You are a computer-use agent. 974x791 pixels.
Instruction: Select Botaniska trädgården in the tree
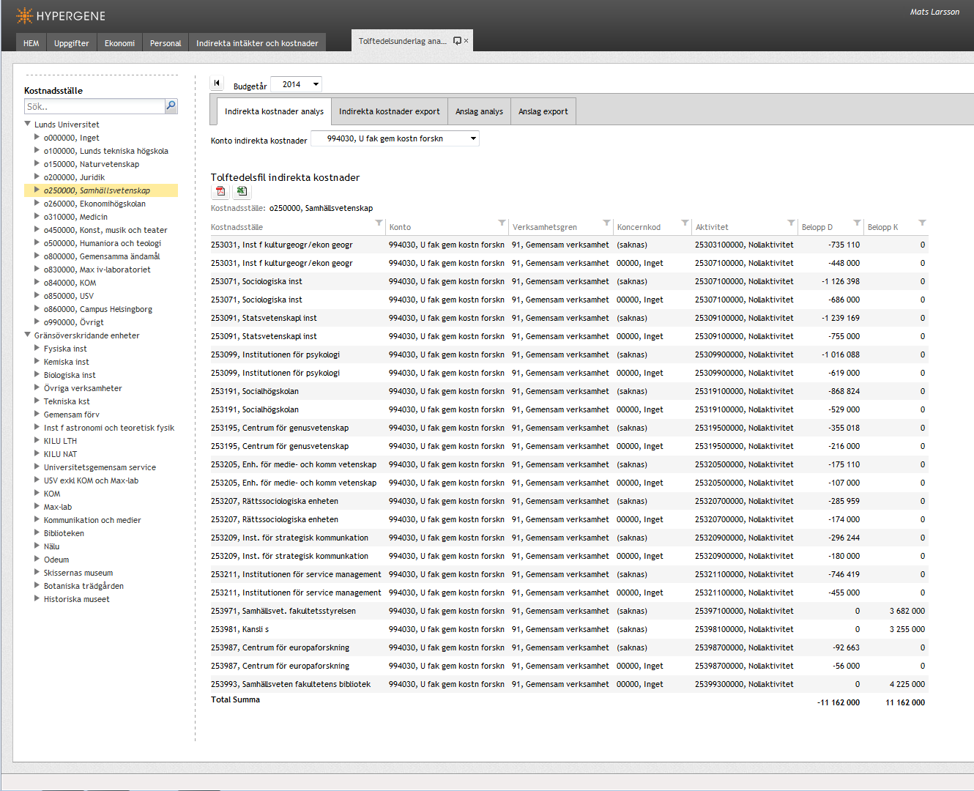[x=83, y=586]
